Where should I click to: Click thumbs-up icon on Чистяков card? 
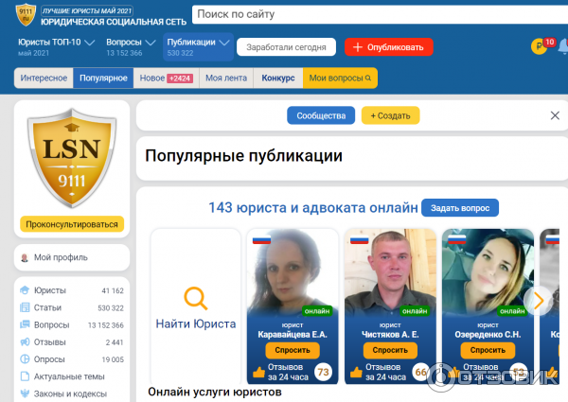tap(356, 373)
